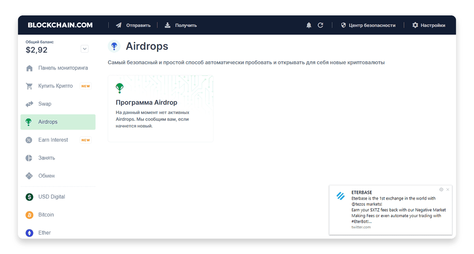
Task: Click the Общий баланс label
Action: 39,42
